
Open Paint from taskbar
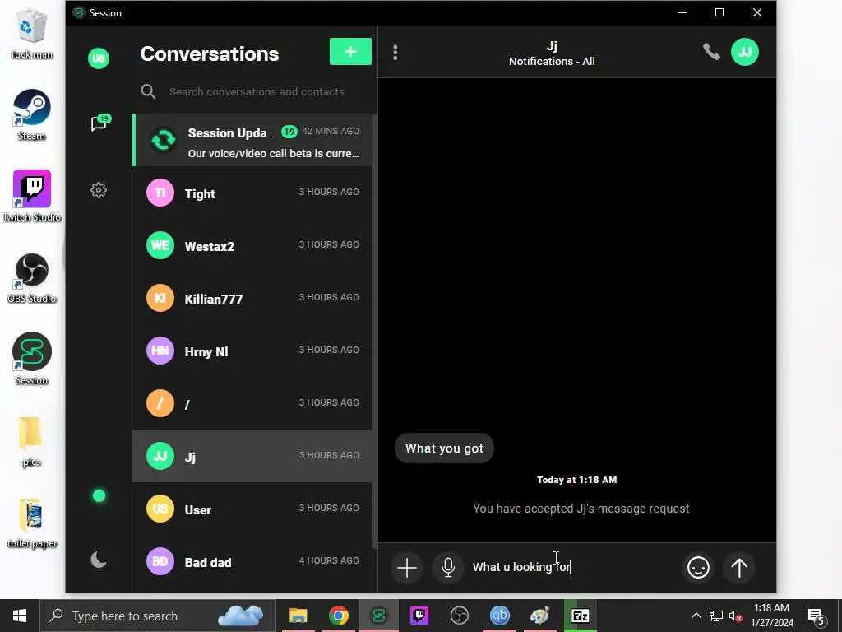point(539,616)
